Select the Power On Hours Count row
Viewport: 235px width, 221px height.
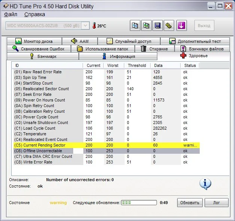[107, 100]
